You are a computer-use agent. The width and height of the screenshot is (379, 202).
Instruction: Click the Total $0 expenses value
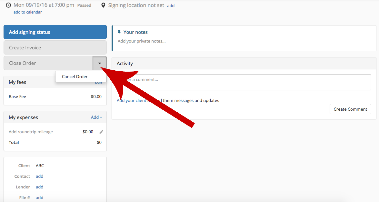[x=99, y=143]
